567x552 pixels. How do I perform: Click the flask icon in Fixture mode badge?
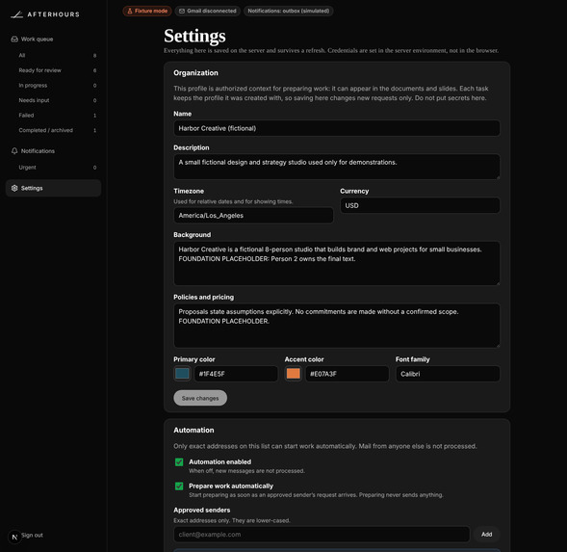pyautogui.click(x=130, y=12)
